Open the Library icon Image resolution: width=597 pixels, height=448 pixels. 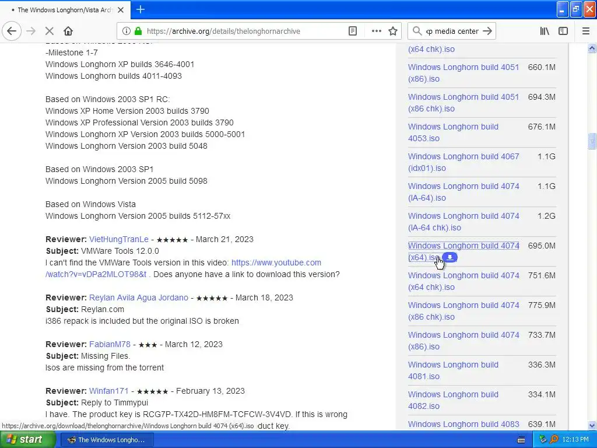pos(545,31)
